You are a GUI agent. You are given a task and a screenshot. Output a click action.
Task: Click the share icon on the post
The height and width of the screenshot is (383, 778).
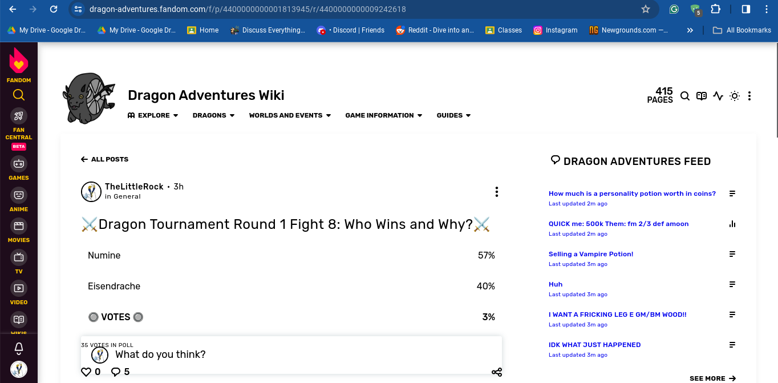[x=496, y=372]
